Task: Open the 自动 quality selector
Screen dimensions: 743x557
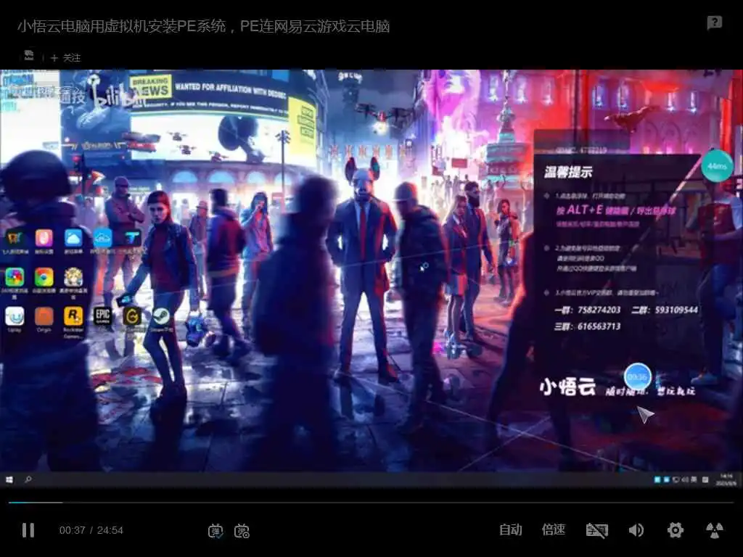Action: point(510,529)
